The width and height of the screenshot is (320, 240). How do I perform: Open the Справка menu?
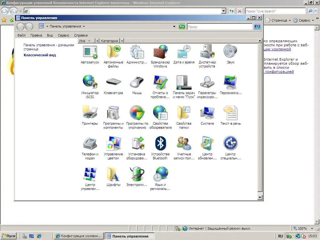[x=81, y=35]
